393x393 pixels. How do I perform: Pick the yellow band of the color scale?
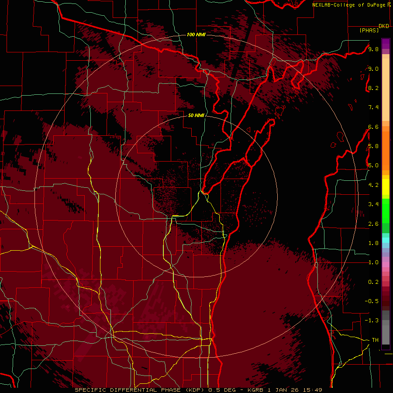click(x=386, y=187)
